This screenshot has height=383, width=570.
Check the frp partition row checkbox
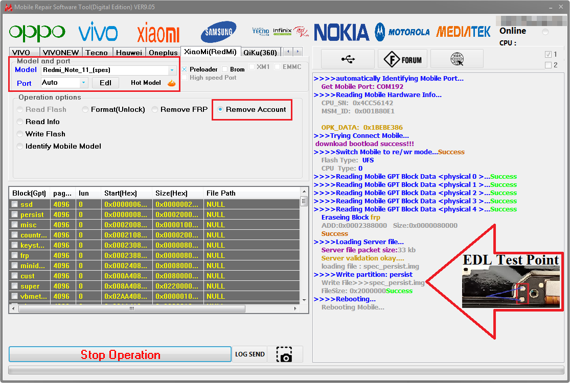click(x=14, y=255)
